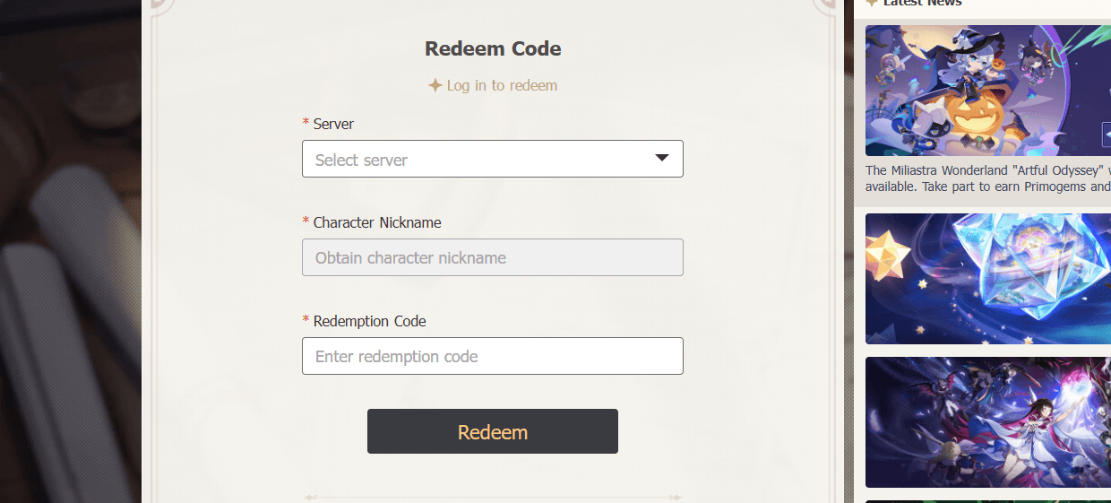Open the Select server dropdown
1111x503 pixels.
pyautogui.click(x=492, y=159)
